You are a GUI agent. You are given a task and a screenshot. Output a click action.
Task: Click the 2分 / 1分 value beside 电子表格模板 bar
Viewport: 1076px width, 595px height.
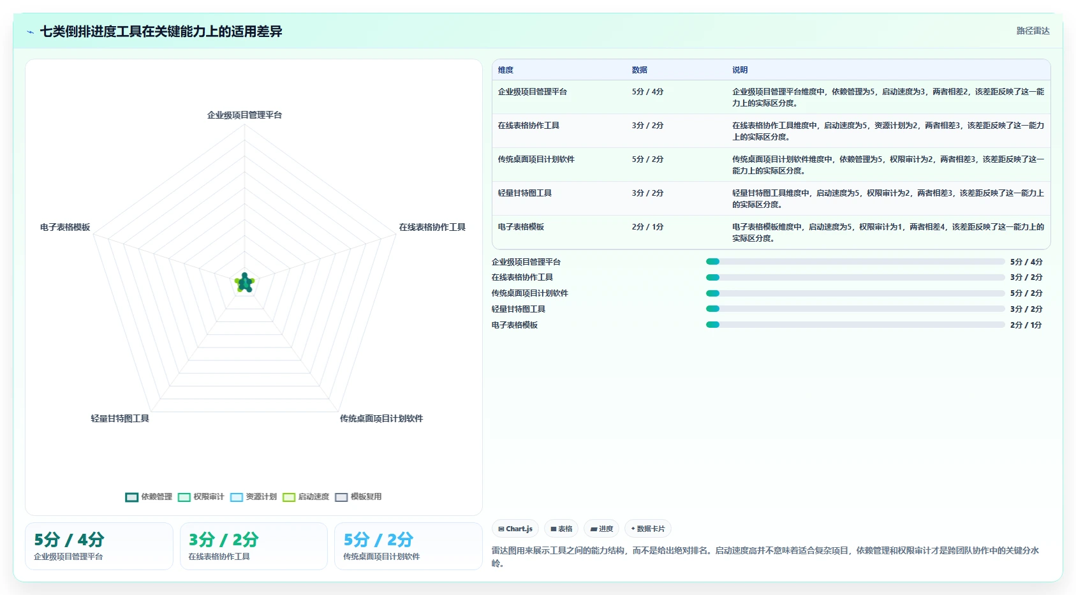[x=1026, y=325]
